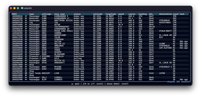Click destination STOCKHOLM H in MYSING row

pos(165,67)
